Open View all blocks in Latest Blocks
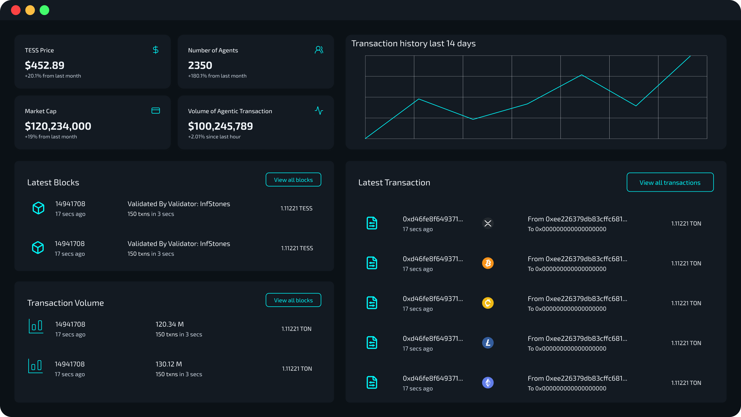The width and height of the screenshot is (741, 417). 293,180
